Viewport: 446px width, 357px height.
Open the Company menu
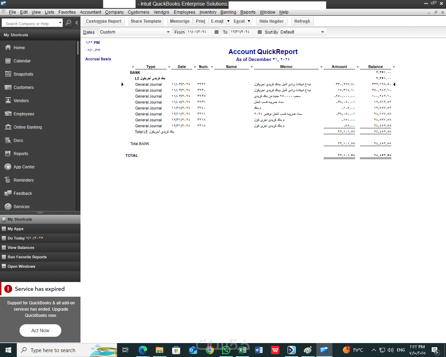click(114, 12)
